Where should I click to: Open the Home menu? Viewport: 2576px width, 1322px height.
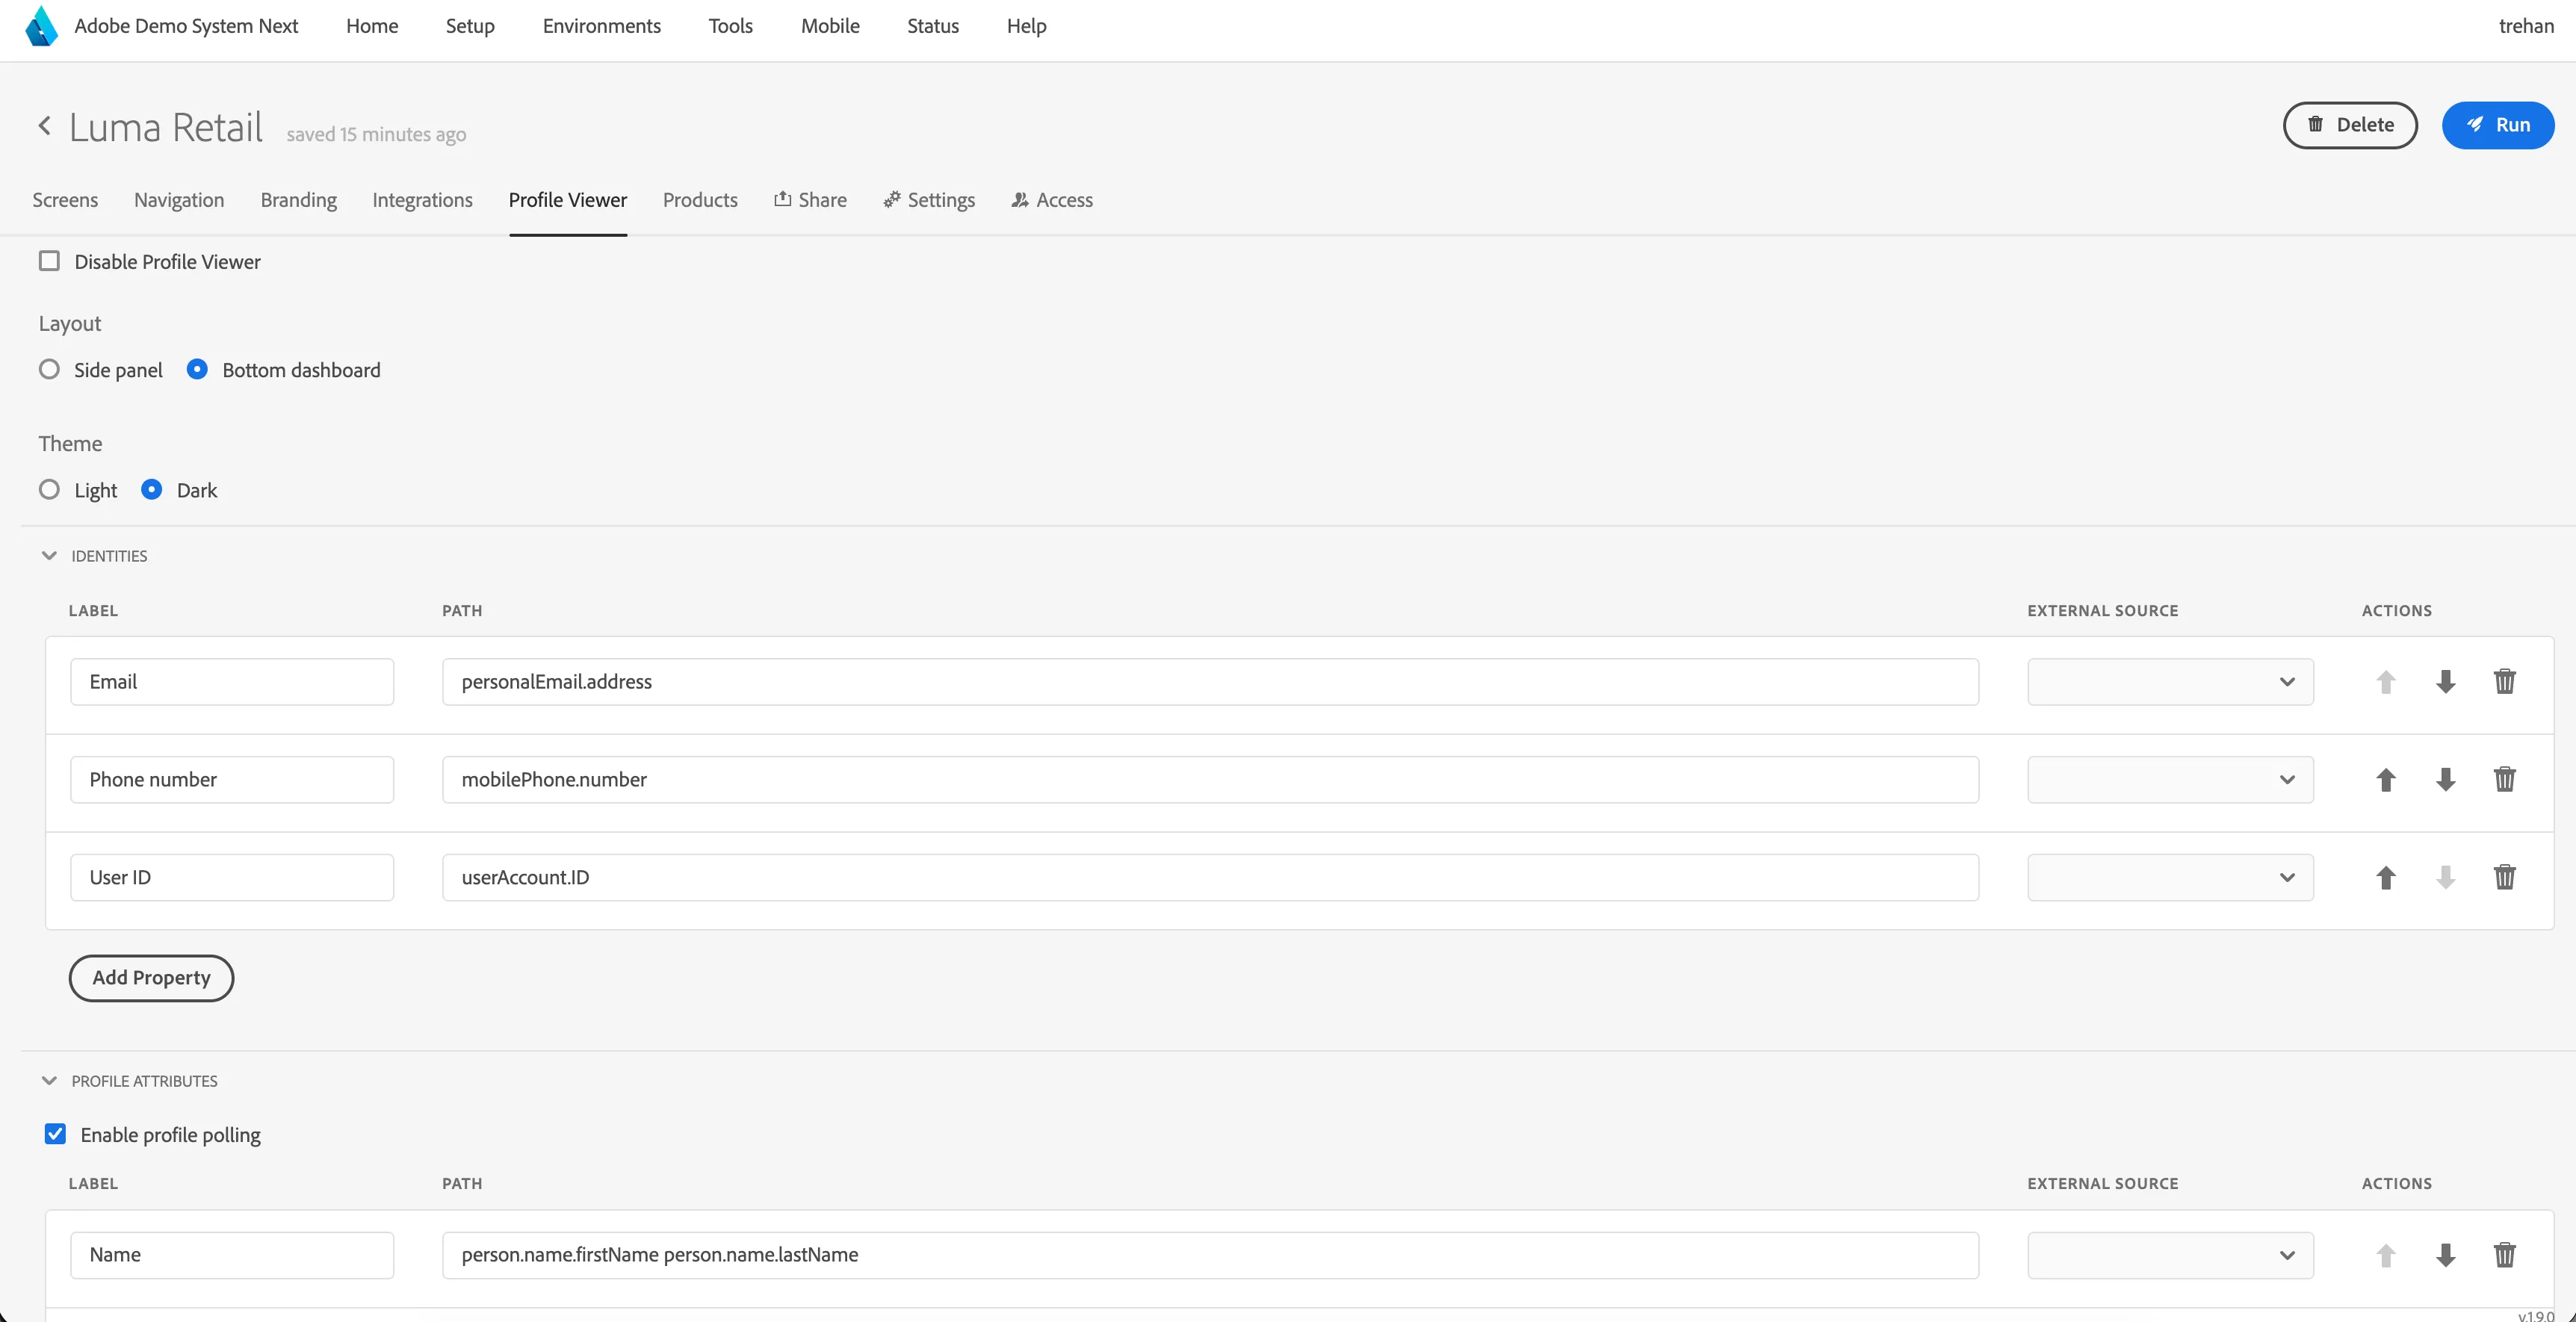[x=372, y=26]
